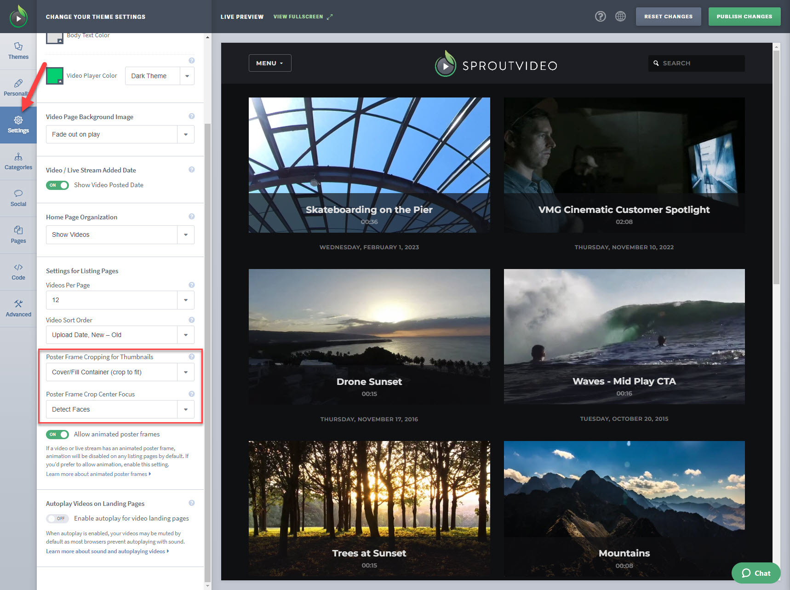Click the green Video Player Color swatch
The image size is (790, 590).
(x=55, y=76)
